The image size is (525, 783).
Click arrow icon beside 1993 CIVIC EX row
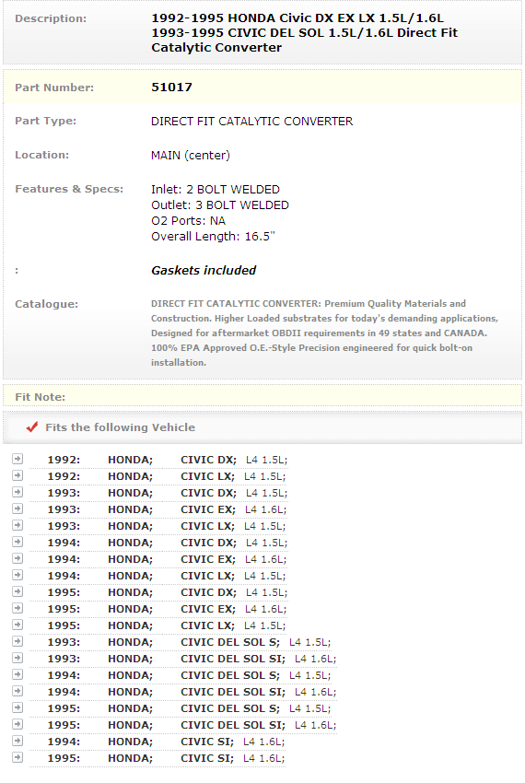pyautogui.click(x=17, y=508)
